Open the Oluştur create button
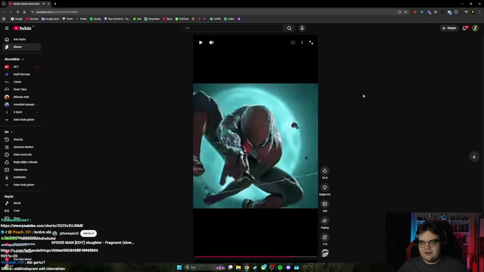This screenshot has width=484, height=272. point(449,28)
